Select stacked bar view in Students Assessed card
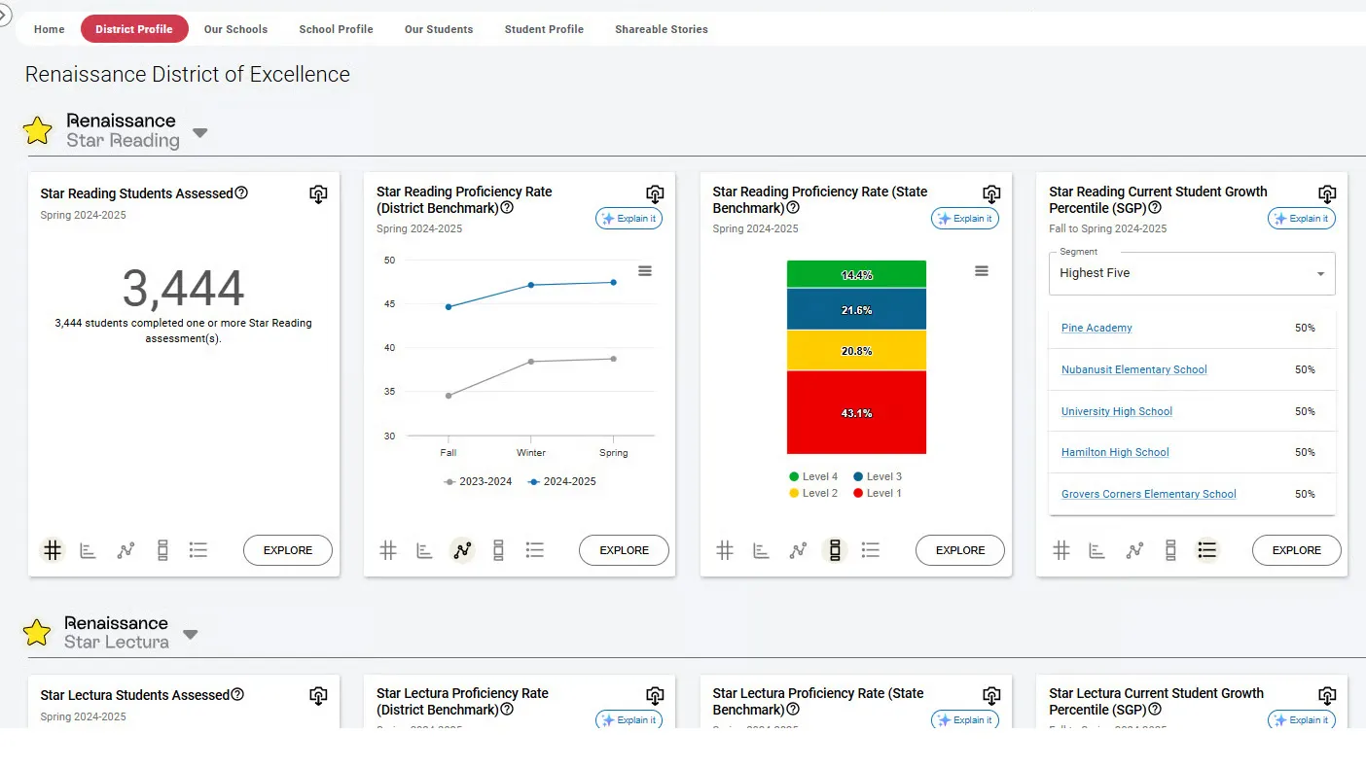The height and width of the screenshot is (768, 1366). click(x=162, y=550)
